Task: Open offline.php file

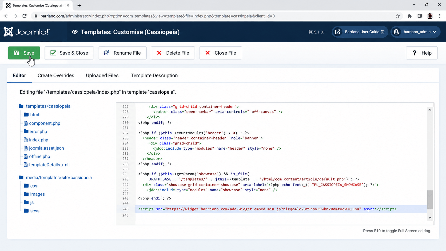Action: tap(39, 156)
